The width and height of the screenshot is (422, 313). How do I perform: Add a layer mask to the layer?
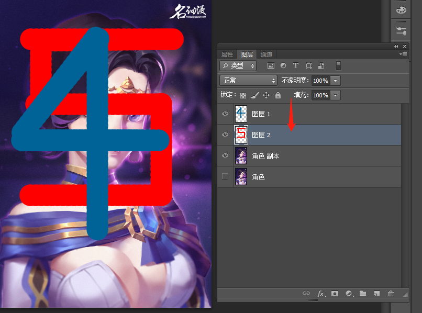[x=335, y=294]
